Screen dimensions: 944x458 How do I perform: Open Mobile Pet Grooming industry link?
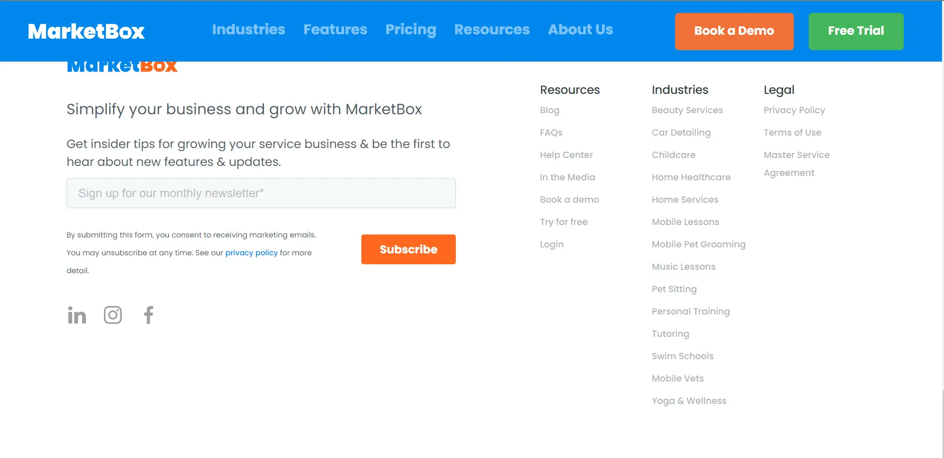pos(698,244)
